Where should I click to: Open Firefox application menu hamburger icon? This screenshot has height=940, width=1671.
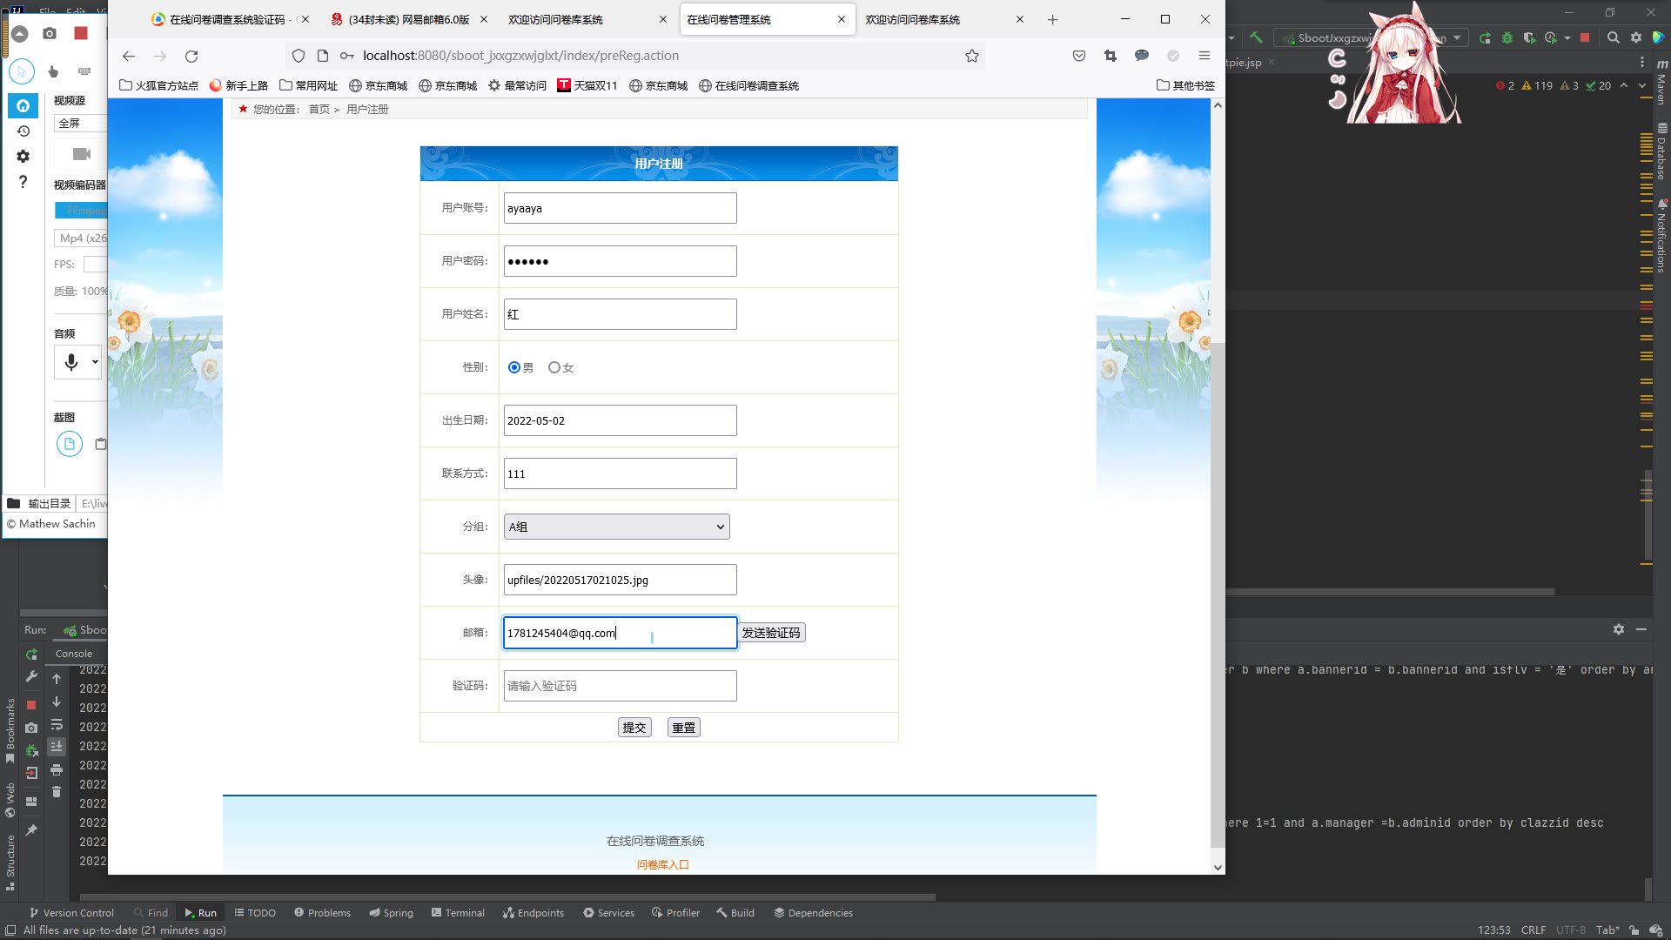click(x=1205, y=56)
